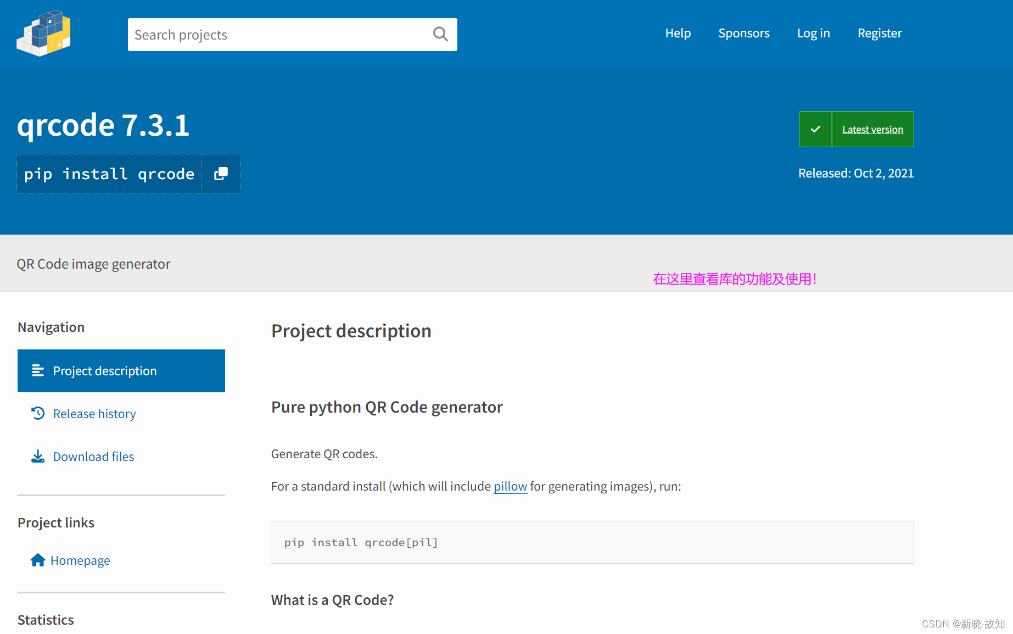Click the Latest version link
The height and width of the screenshot is (634, 1013).
point(872,130)
